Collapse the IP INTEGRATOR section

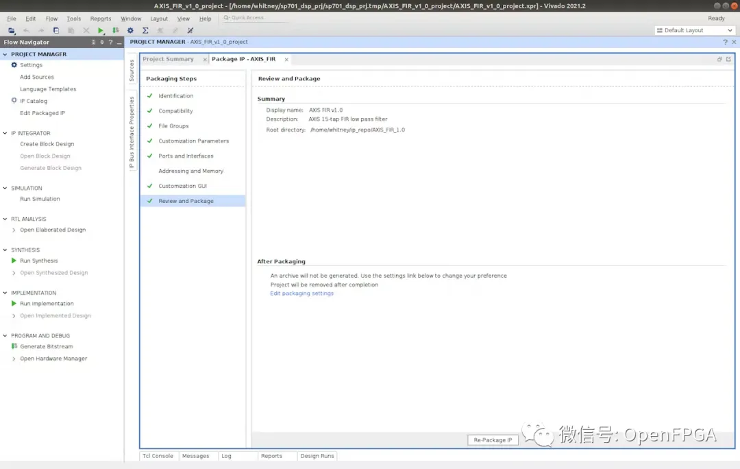(x=5, y=133)
